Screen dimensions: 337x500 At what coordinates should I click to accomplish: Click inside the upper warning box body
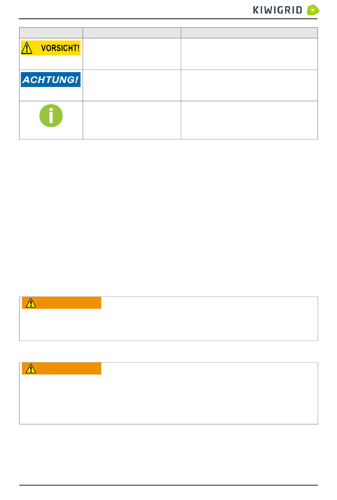(x=168, y=324)
